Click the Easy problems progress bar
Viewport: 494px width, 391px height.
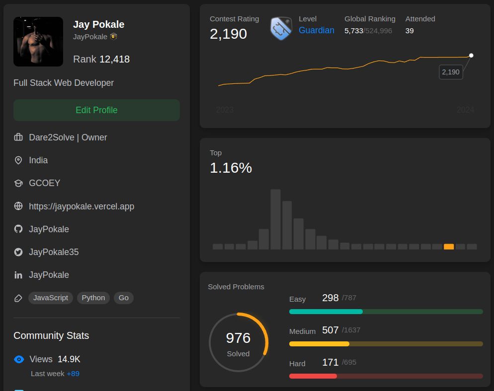click(x=386, y=312)
